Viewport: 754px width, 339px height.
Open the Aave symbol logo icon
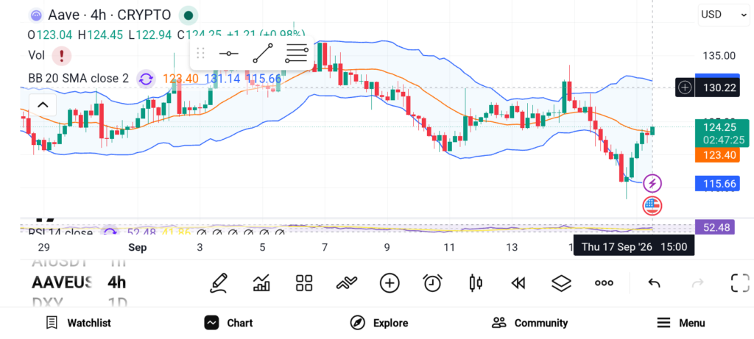36,15
